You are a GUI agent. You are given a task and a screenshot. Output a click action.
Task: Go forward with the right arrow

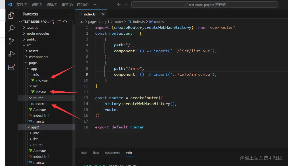(x=126, y=5)
